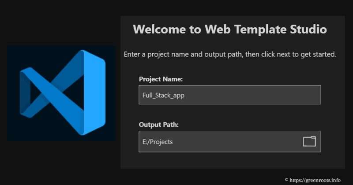This screenshot has height=185, width=353.
Task: Click the 'Welcome to Web Template Studio' heading
Action: [230, 30]
